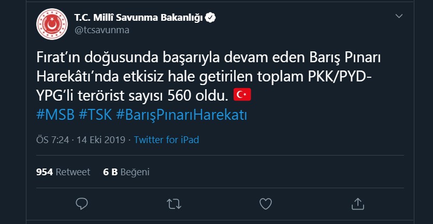Click the ÖS 7:24 timestamp
The height and width of the screenshot is (224, 433).
point(52,140)
